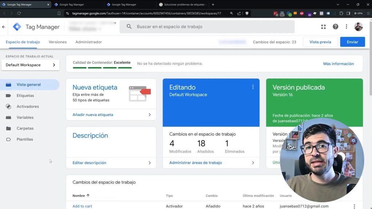Sort the table by Nombre column
Viewport: 372px width, 209px height.
81,196
